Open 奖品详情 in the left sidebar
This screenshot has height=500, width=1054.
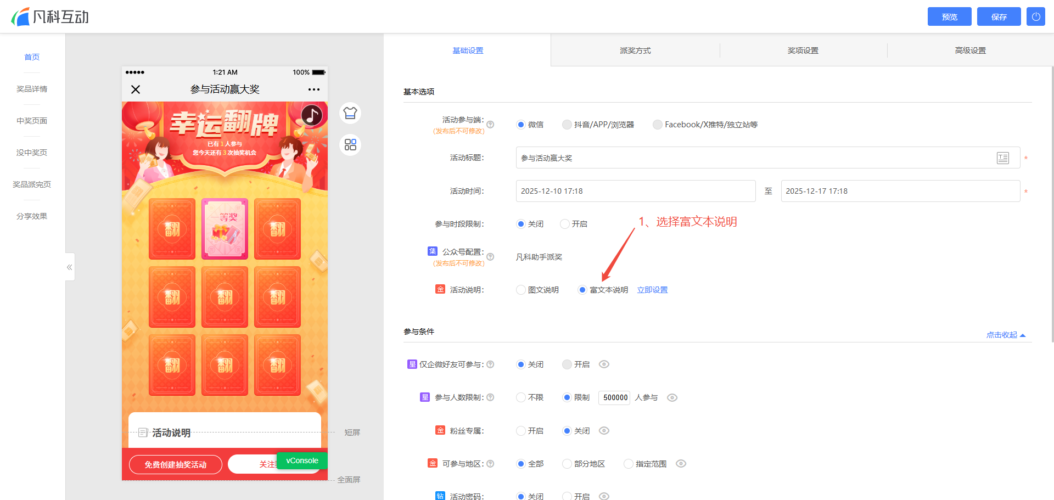pyautogui.click(x=32, y=89)
